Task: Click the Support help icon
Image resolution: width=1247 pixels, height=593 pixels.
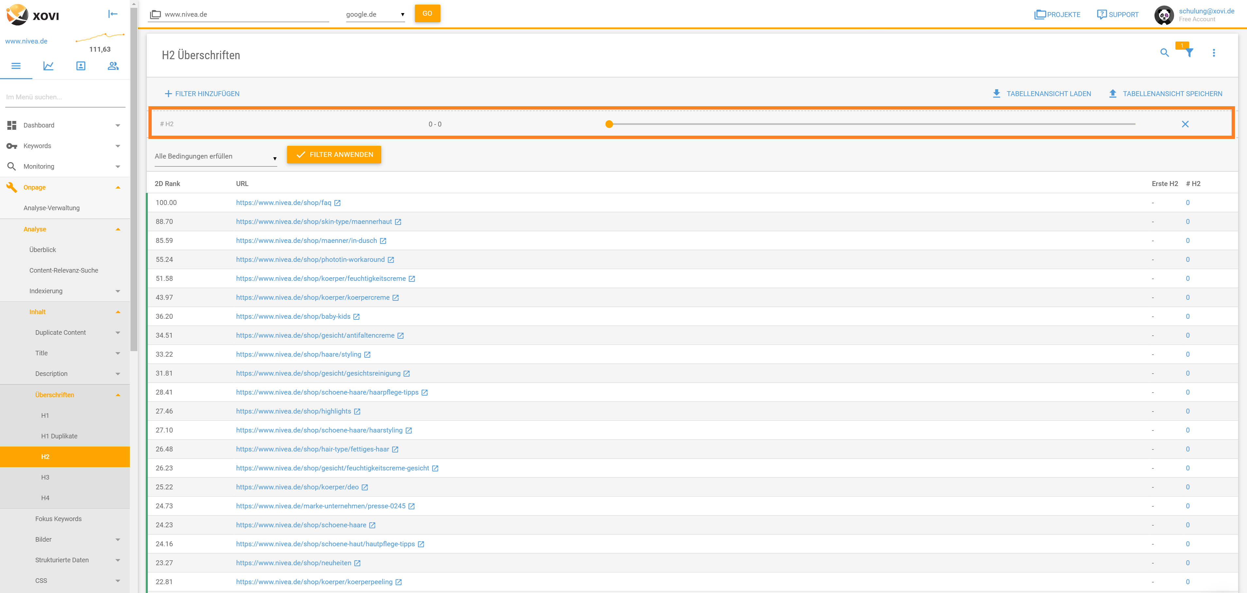Action: point(1102,14)
